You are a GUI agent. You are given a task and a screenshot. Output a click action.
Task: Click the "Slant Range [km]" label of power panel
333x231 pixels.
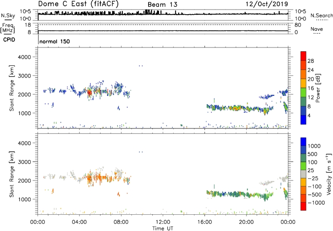tap(12, 88)
